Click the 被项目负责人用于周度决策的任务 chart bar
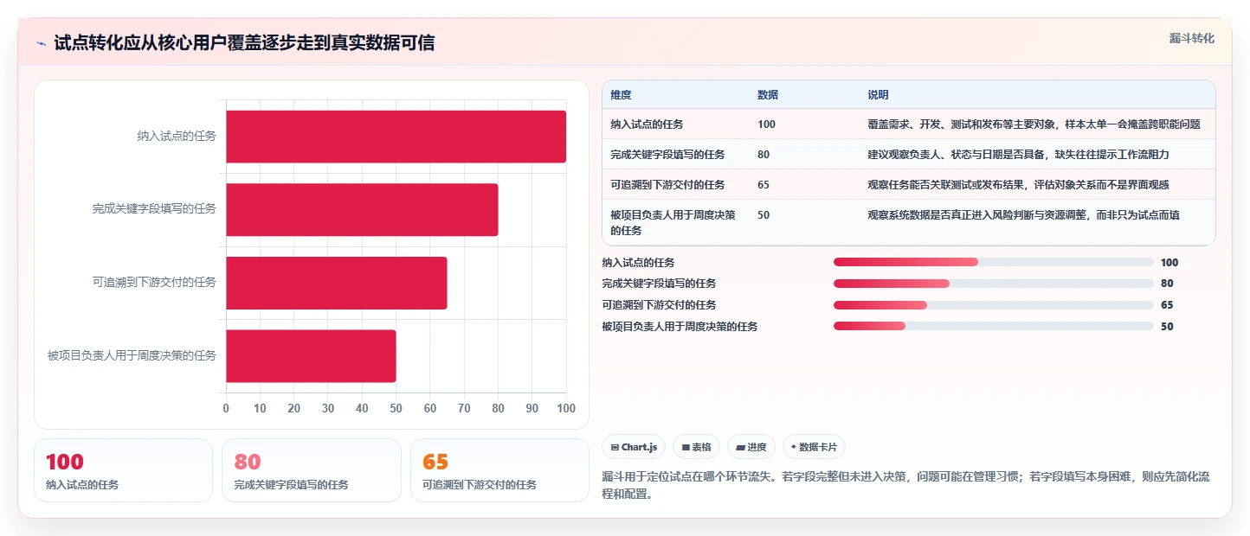This screenshot has width=1250, height=536. [x=311, y=355]
